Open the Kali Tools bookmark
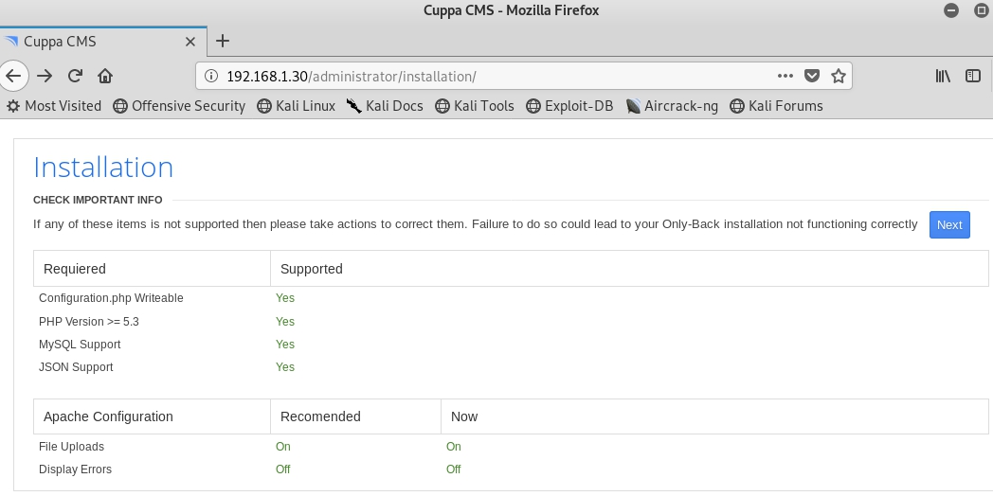This screenshot has width=993, height=496. pyautogui.click(x=475, y=106)
